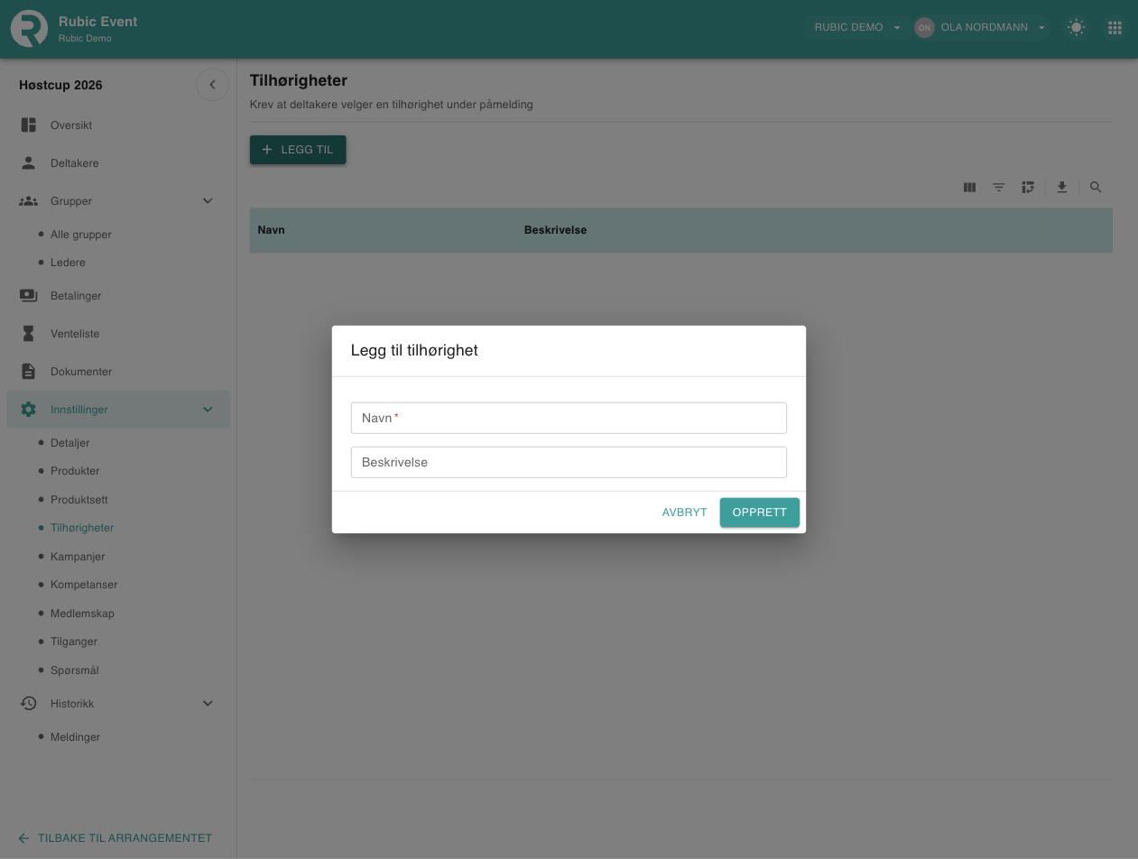
Task: Focus the Beskrivelse input field
Action: coord(569,462)
